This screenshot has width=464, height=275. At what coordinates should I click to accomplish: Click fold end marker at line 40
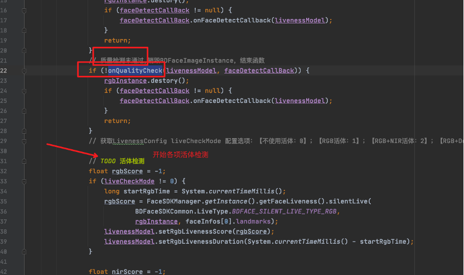25,252
